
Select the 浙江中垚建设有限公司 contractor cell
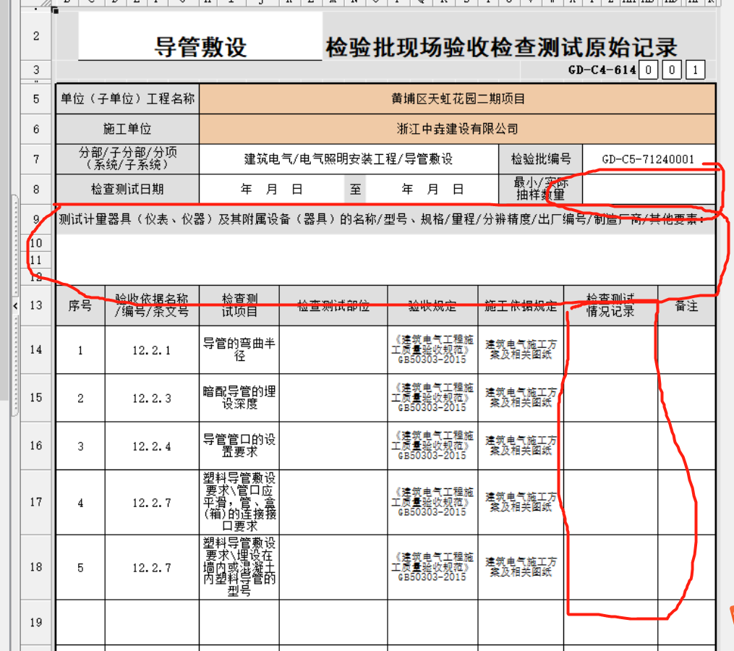tap(457, 129)
